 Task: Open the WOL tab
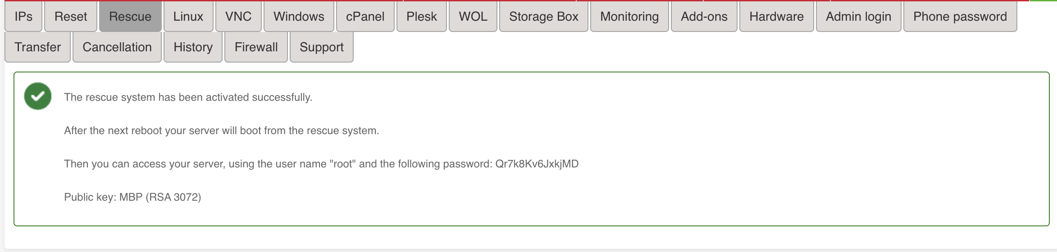click(473, 17)
